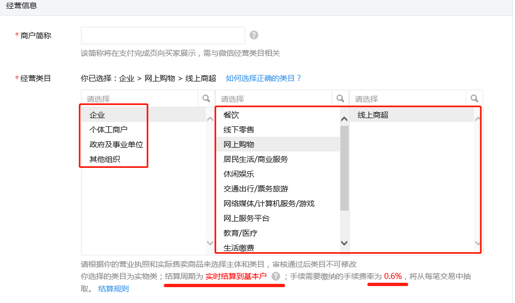Open the 如何选择正确的类目 help link
This screenshot has height=303, width=515.
[x=263, y=78]
